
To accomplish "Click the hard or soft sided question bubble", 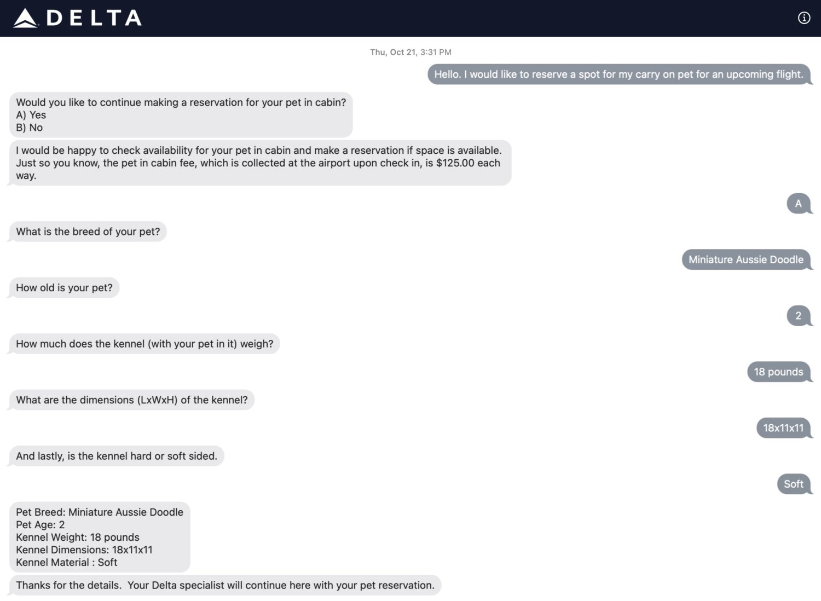I will [x=116, y=455].
